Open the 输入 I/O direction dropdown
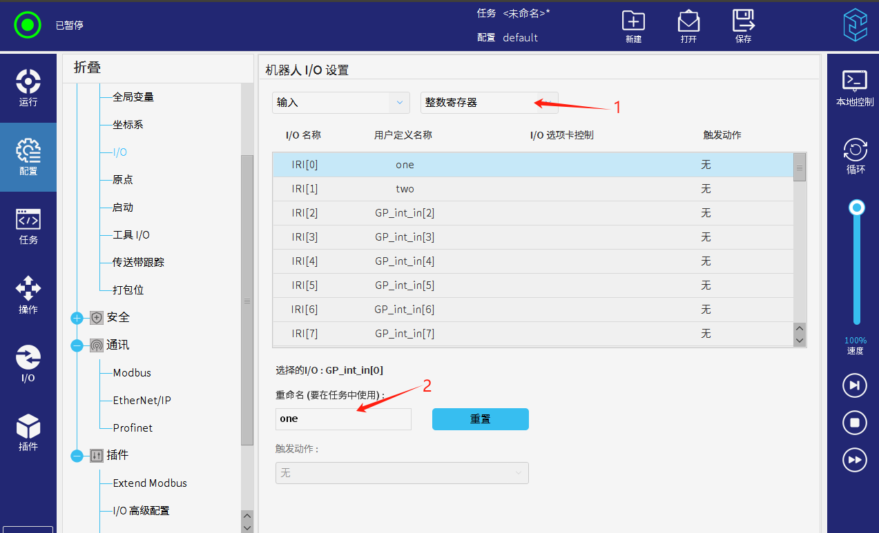The image size is (879, 533). [x=341, y=103]
